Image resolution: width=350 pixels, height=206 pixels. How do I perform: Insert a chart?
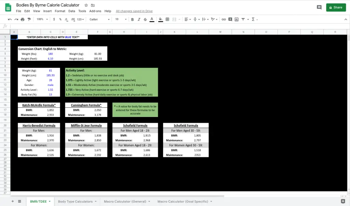[237, 19]
